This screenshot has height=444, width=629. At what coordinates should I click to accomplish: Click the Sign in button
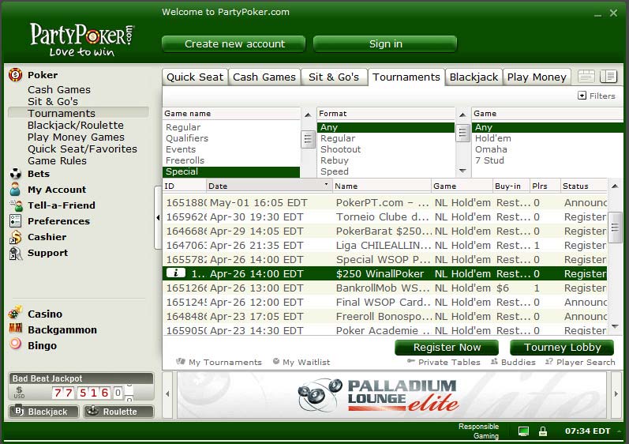coord(385,43)
